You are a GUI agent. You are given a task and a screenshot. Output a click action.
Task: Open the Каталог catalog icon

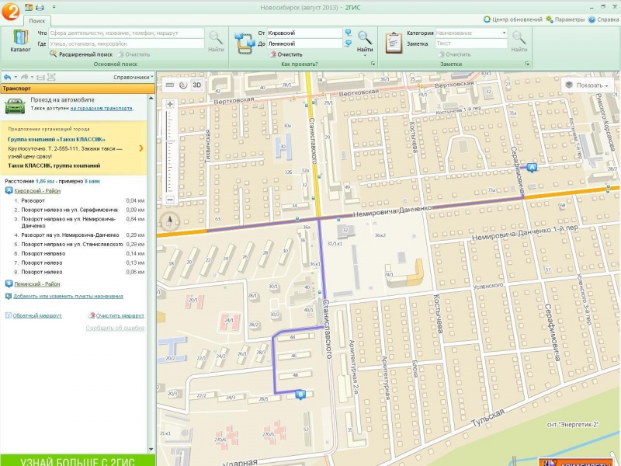[20, 41]
